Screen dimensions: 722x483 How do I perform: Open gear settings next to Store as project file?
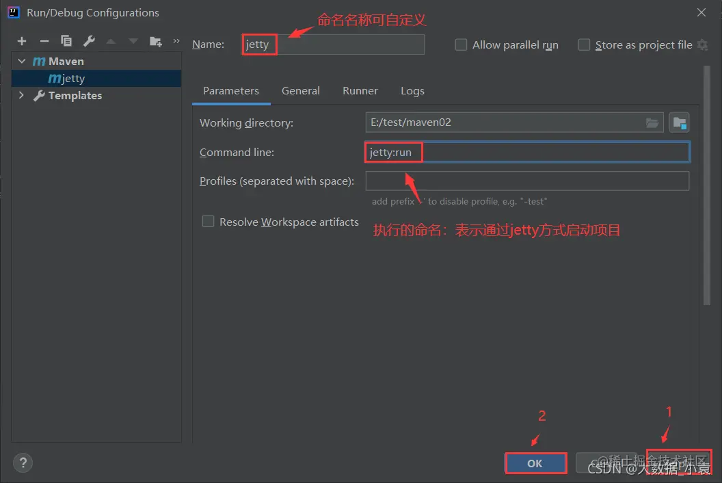pos(703,44)
